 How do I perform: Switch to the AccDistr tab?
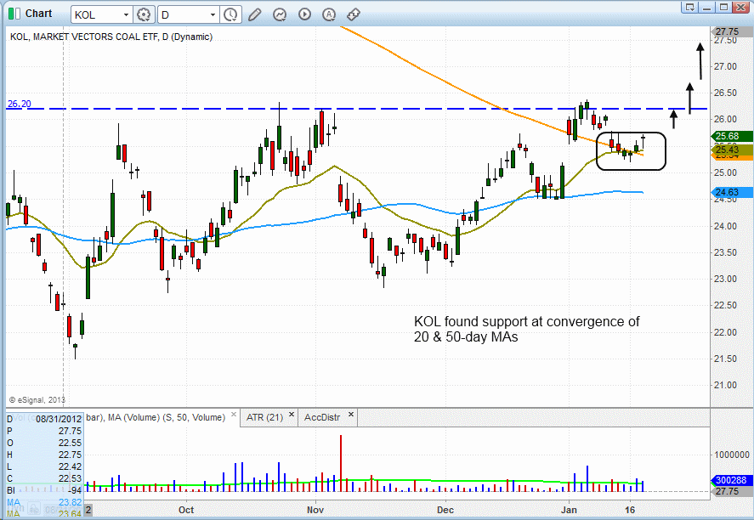[322, 417]
